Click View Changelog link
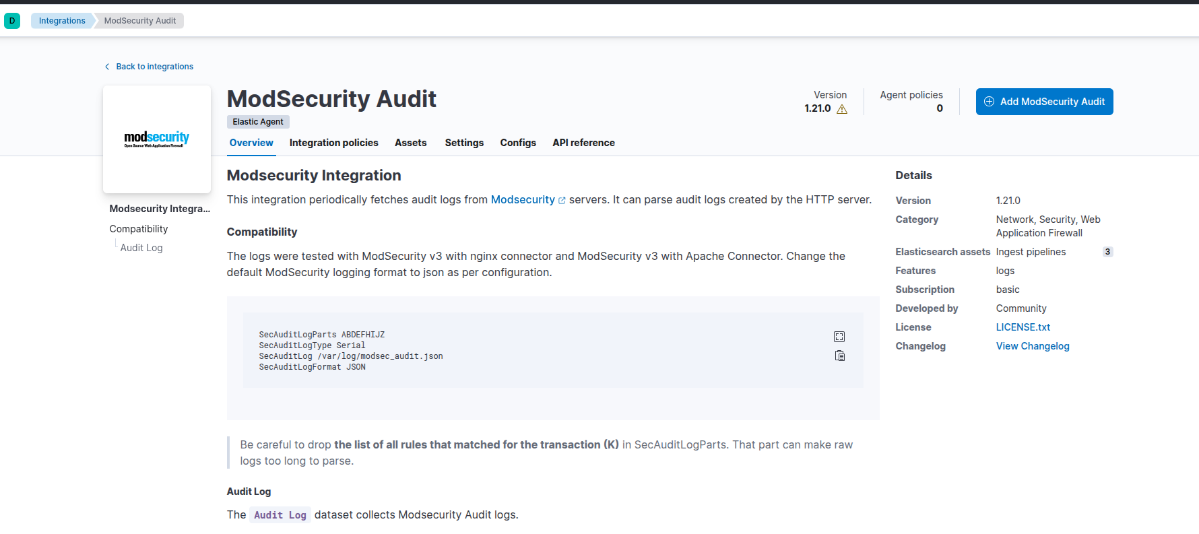 (1032, 346)
